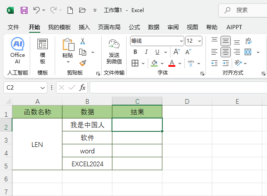Cut selection with scissors icon
Screen dimensions: 267x196
pos(83,41)
